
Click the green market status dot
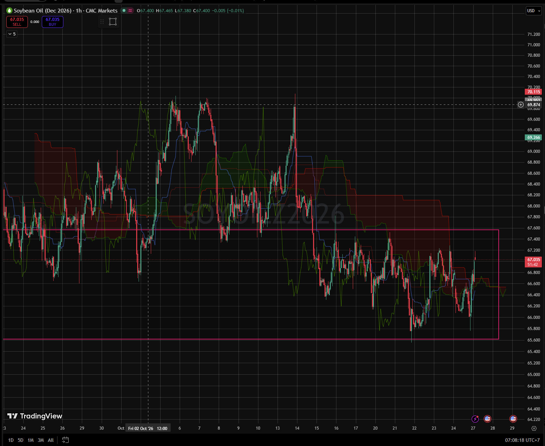coord(124,10)
